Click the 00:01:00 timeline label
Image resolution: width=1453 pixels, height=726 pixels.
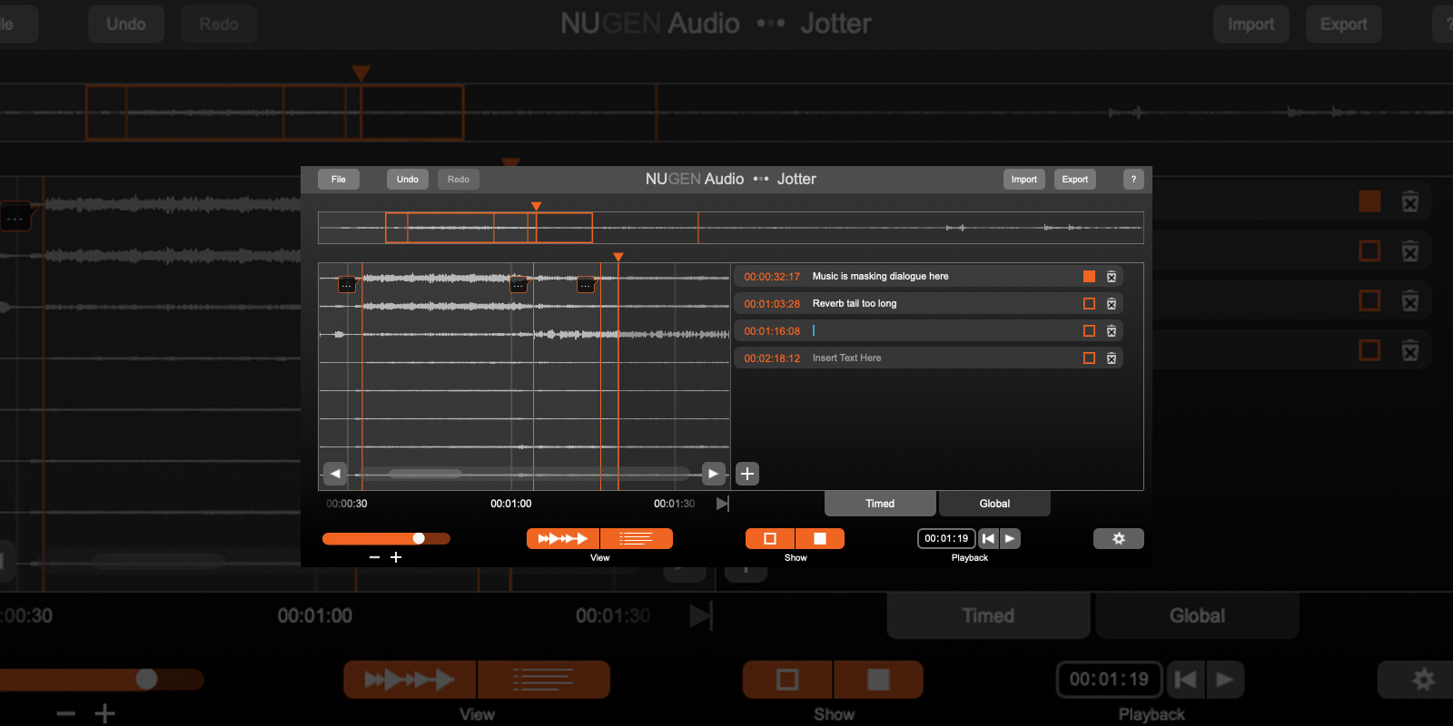511,504
